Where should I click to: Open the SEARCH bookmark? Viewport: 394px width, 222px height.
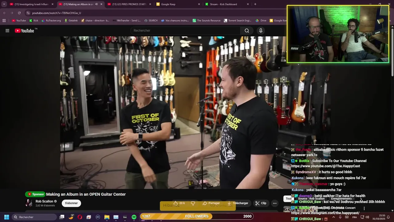tap(151, 21)
